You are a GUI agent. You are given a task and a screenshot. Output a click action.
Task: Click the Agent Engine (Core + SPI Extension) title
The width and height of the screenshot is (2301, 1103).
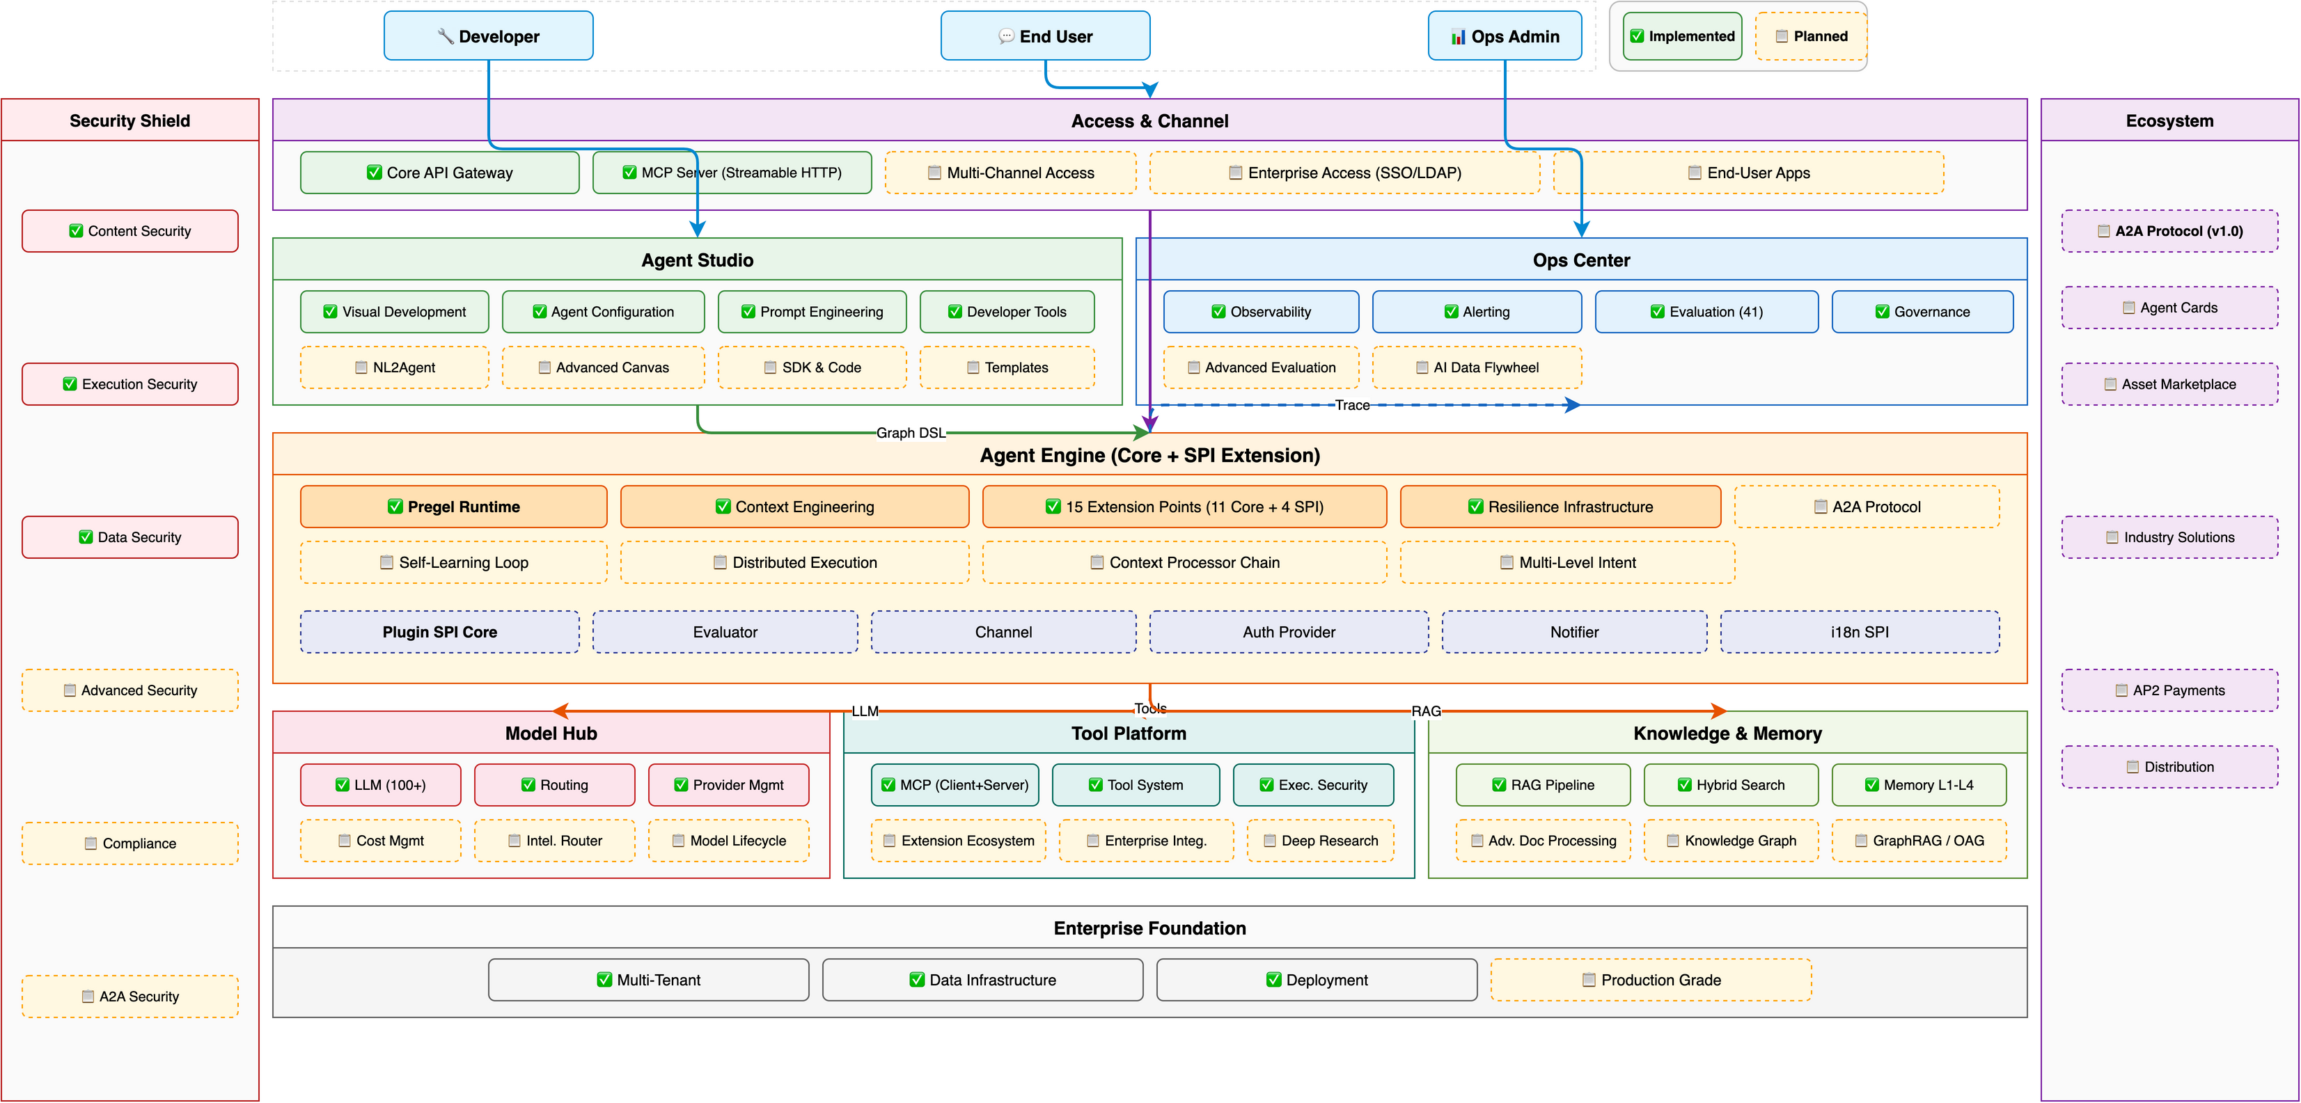[x=1149, y=456]
